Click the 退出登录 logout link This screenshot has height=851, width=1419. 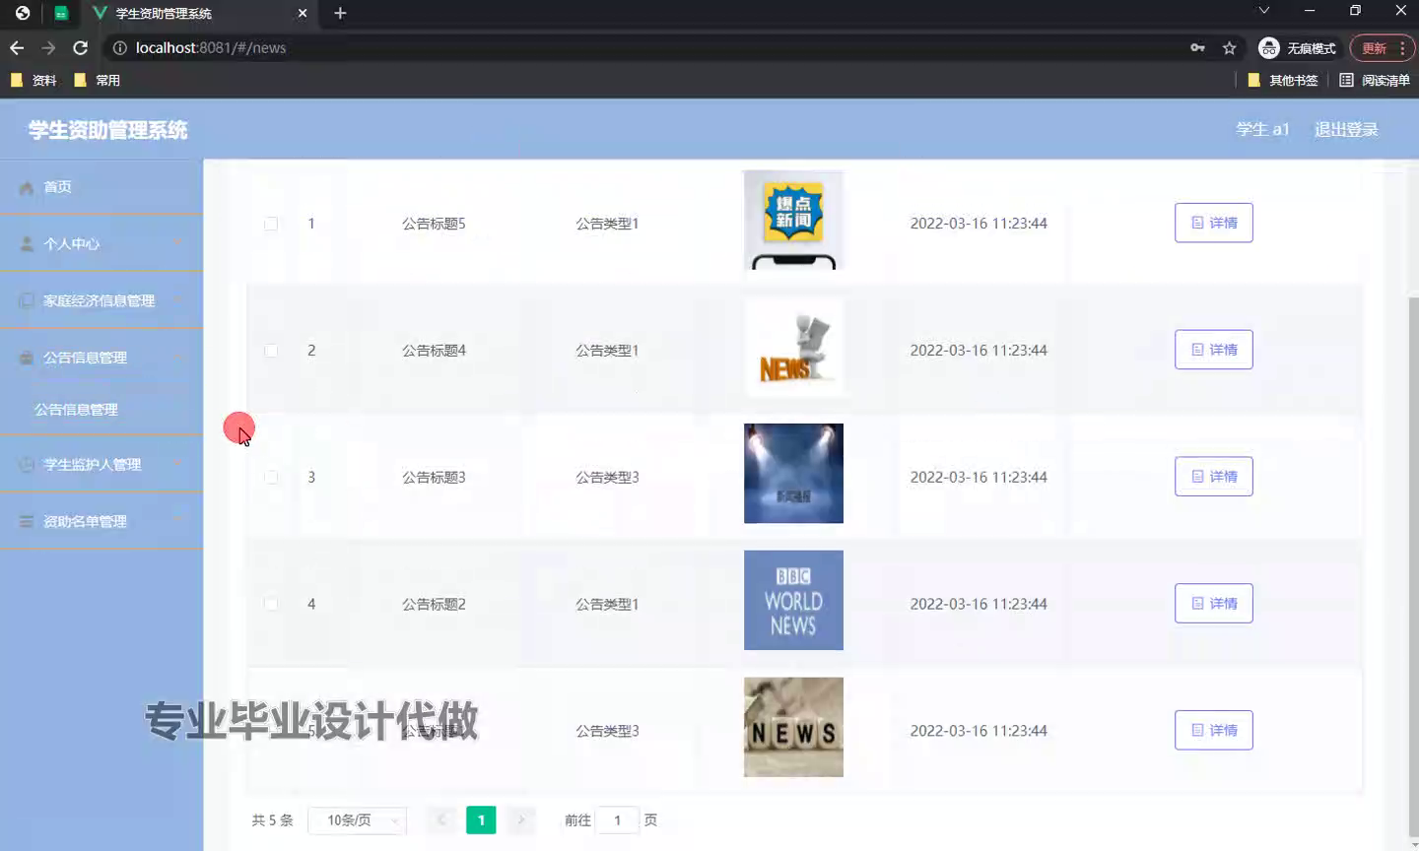pyautogui.click(x=1346, y=129)
